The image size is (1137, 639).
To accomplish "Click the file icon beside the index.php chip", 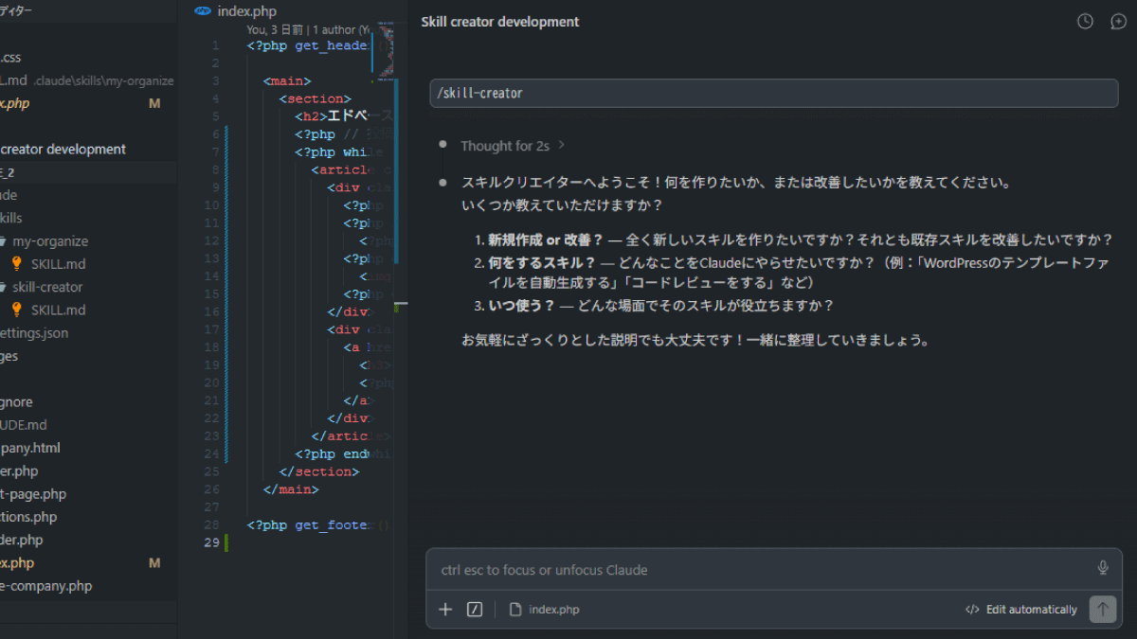I will point(515,610).
